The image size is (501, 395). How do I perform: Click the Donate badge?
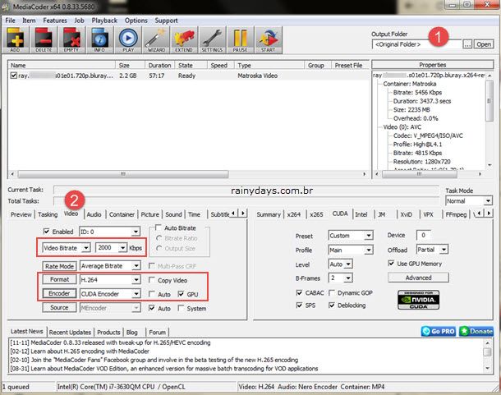(x=476, y=331)
